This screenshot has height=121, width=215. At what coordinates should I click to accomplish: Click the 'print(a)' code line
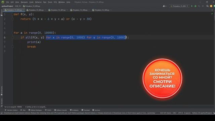point(34,42)
